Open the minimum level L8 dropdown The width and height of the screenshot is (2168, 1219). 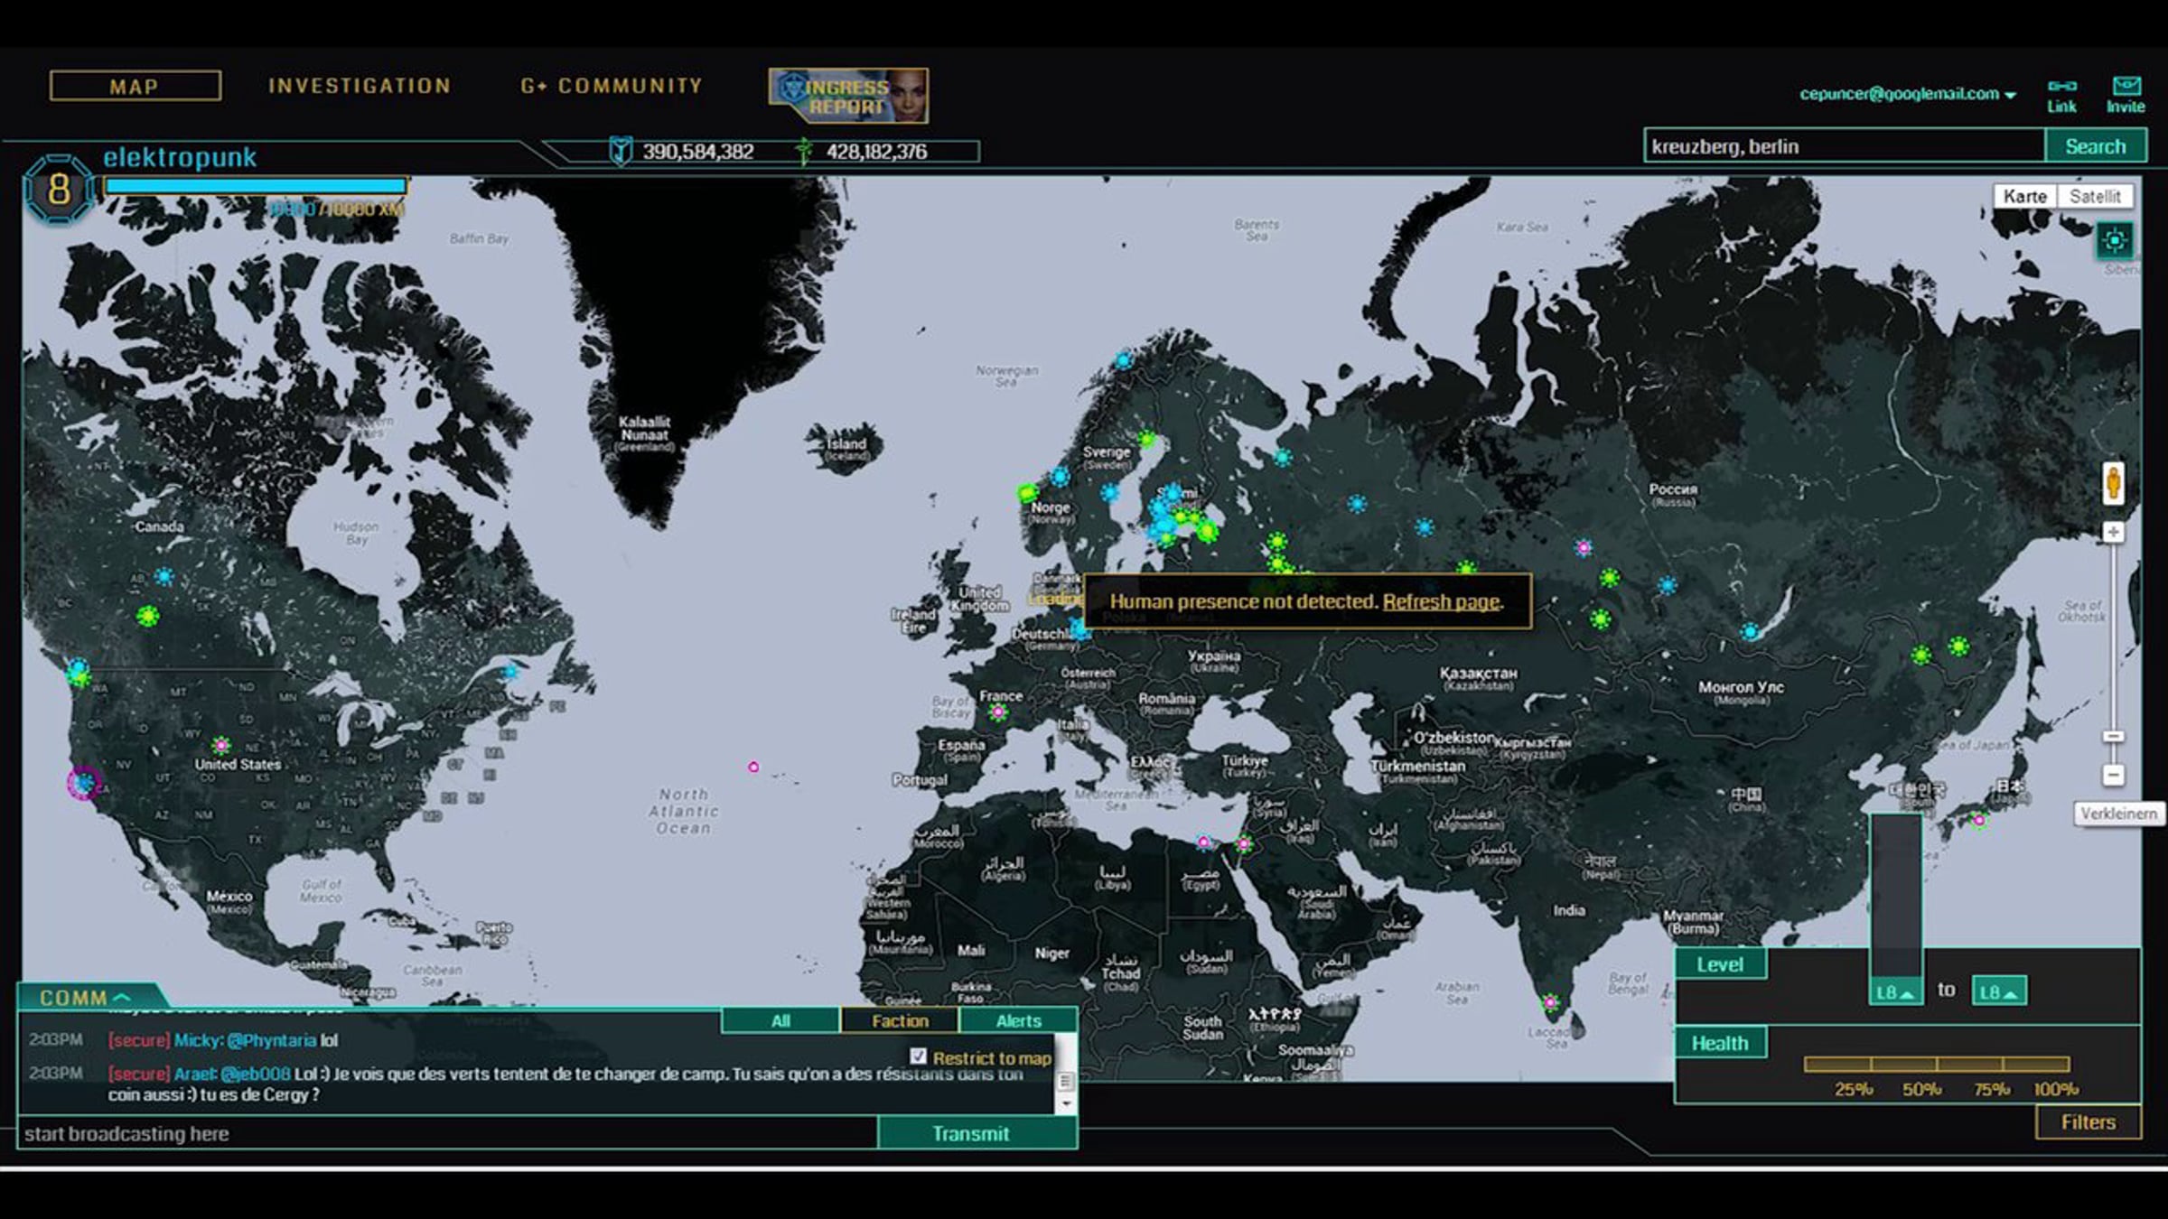tap(1895, 991)
